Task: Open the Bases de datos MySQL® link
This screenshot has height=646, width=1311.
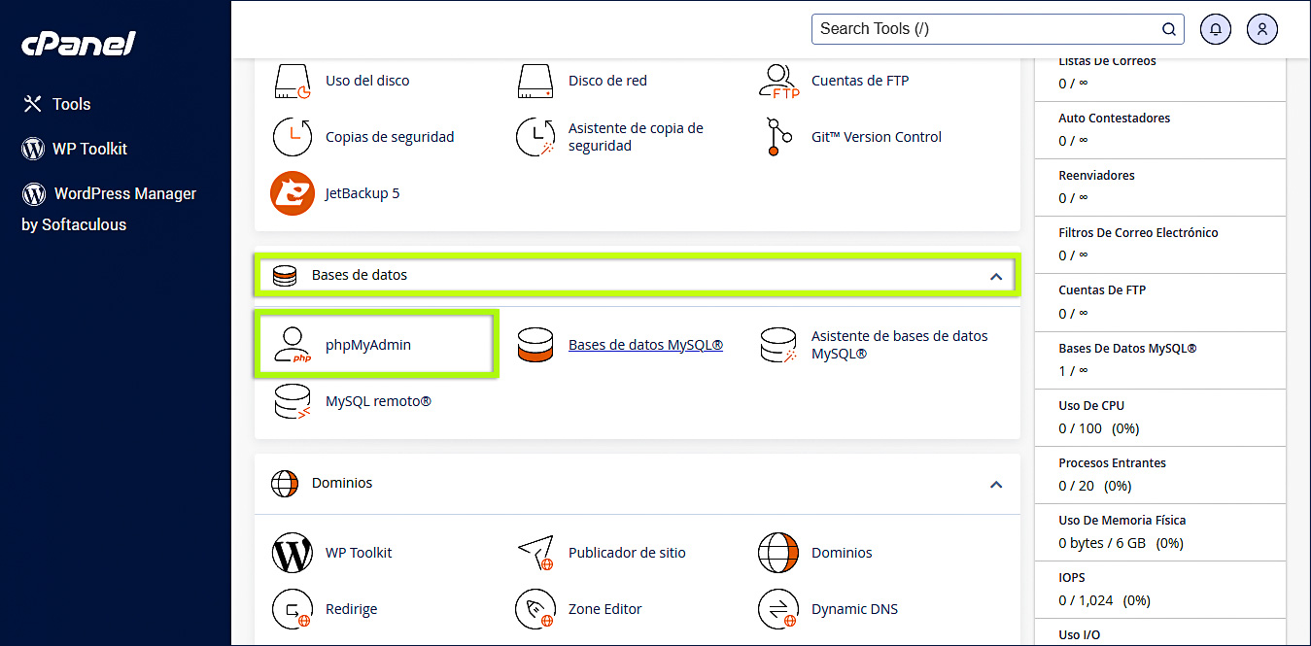Action: point(645,345)
